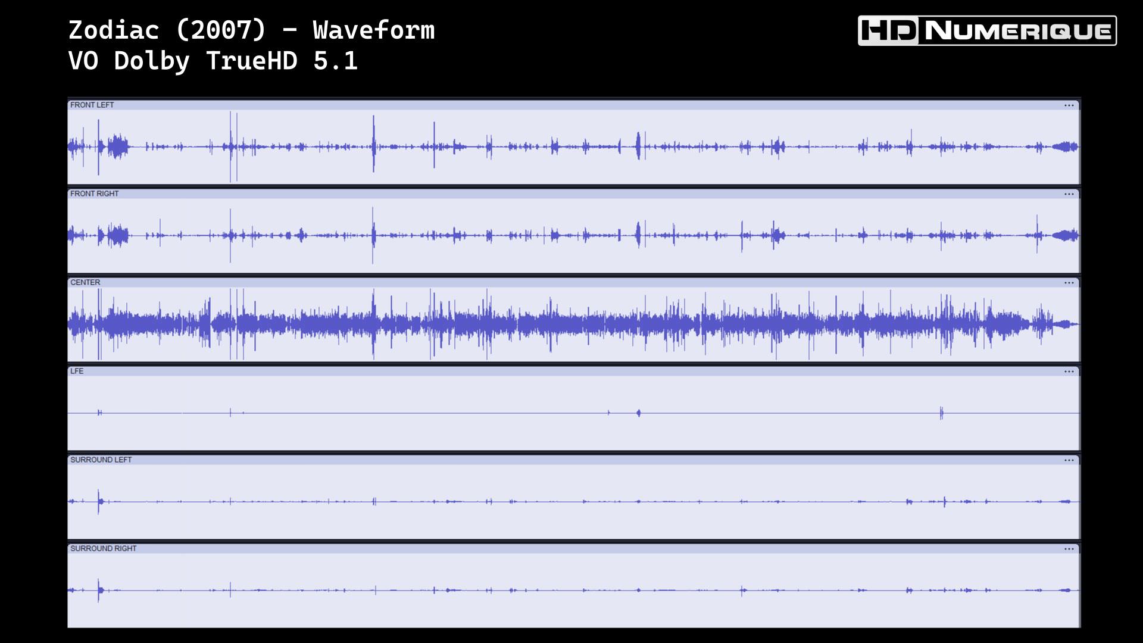1143x643 pixels.
Task: Open the SURROUND RIGHT track options menu
Action: (x=1069, y=549)
